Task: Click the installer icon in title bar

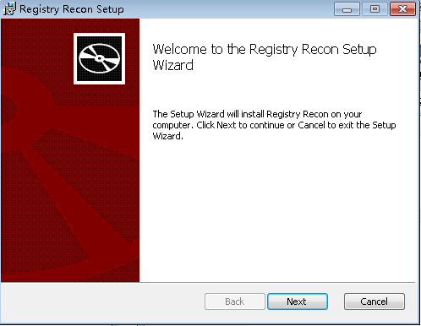Action: [x=9, y=9]
